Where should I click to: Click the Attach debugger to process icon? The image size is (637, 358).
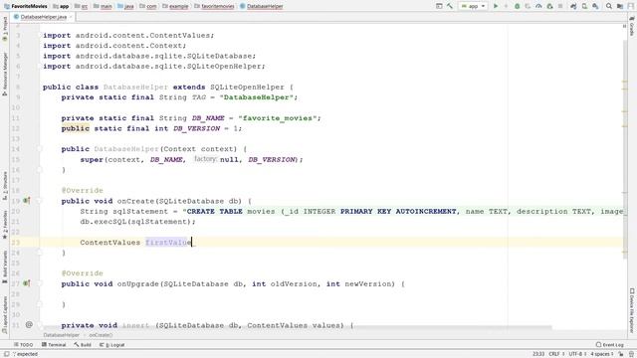click(549, 6)
